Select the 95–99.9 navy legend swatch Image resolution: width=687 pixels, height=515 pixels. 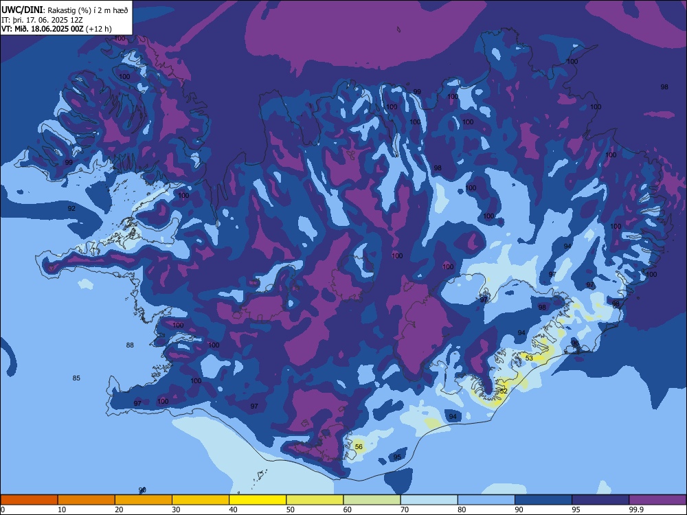click(600, 500)
